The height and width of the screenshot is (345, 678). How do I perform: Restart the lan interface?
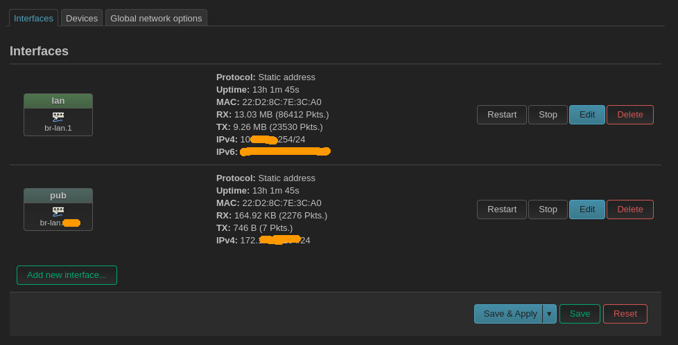click(x=502, y=115)
